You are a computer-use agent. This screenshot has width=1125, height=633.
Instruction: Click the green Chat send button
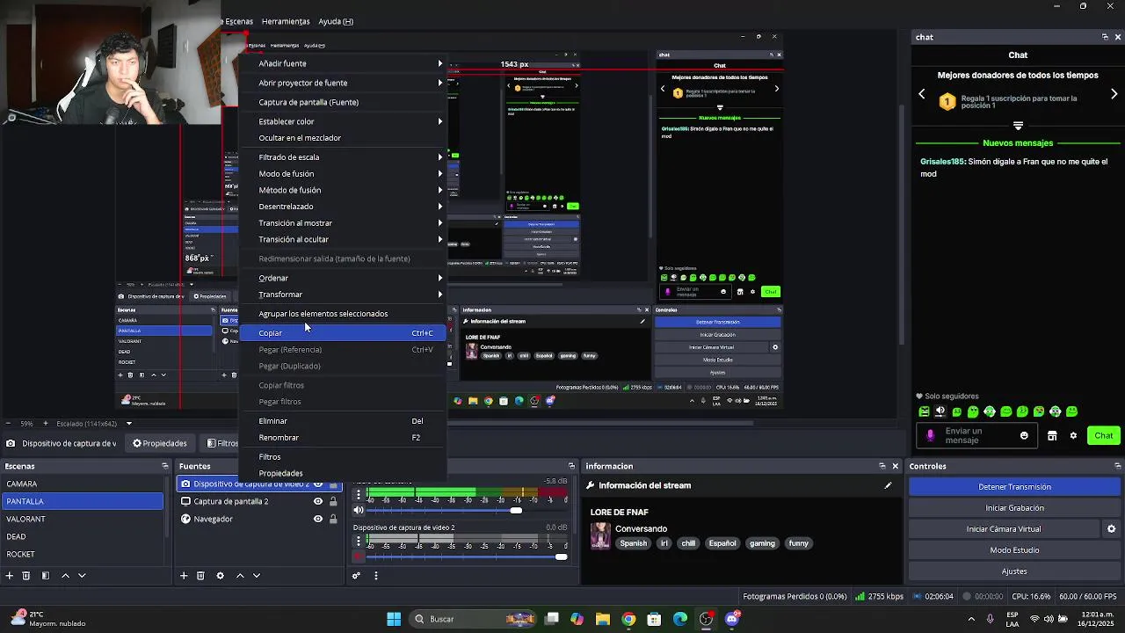(1104, 435)
